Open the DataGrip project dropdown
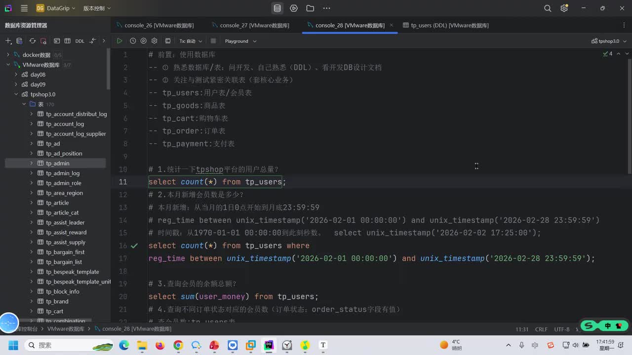 coord(56,8)
